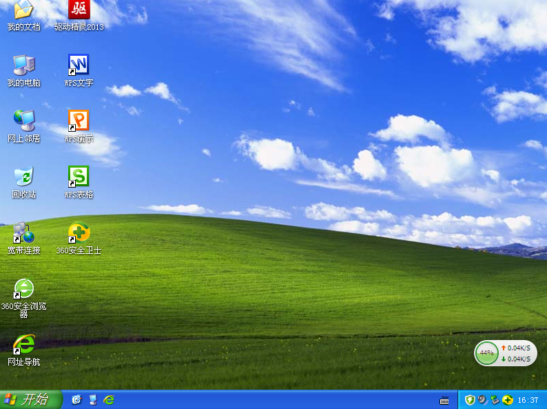The height and width of the screenshot is (409, 547).
Task: Open the 开始 start menu
Action: click(31, 399)
